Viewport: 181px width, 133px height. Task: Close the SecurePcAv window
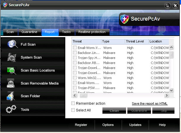tap(175, 5)
